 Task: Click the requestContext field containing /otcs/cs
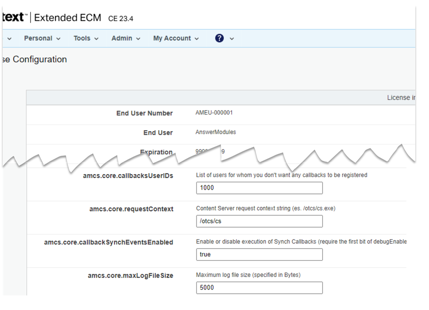[x=259, y=221]
